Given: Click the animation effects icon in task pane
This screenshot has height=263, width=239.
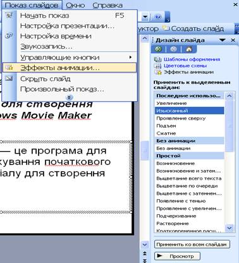Looking at the screenshot, I should click(158, 72).
